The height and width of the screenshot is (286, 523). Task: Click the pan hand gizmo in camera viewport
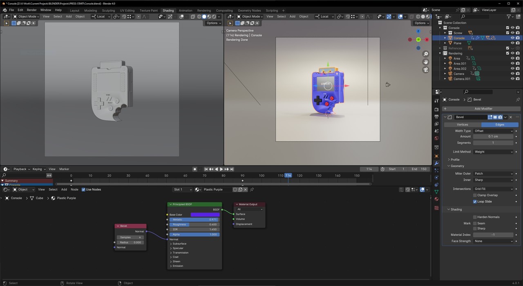click(x=426, y=62)
